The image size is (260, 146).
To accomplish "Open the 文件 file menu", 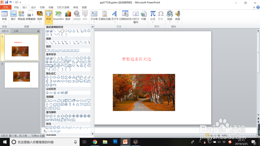I will (x=6, y=7).
